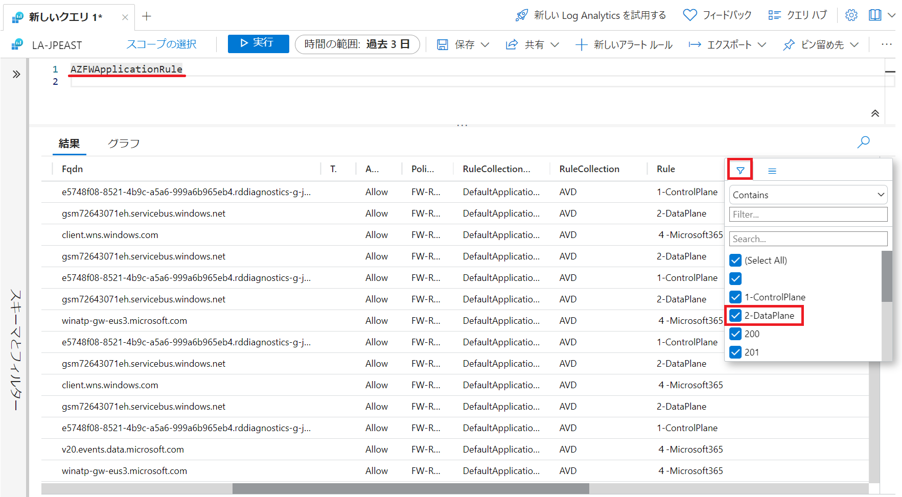Expand the schema and filter side panel
Viewport: 902px width, 497px height.
(x=16, y=75)
